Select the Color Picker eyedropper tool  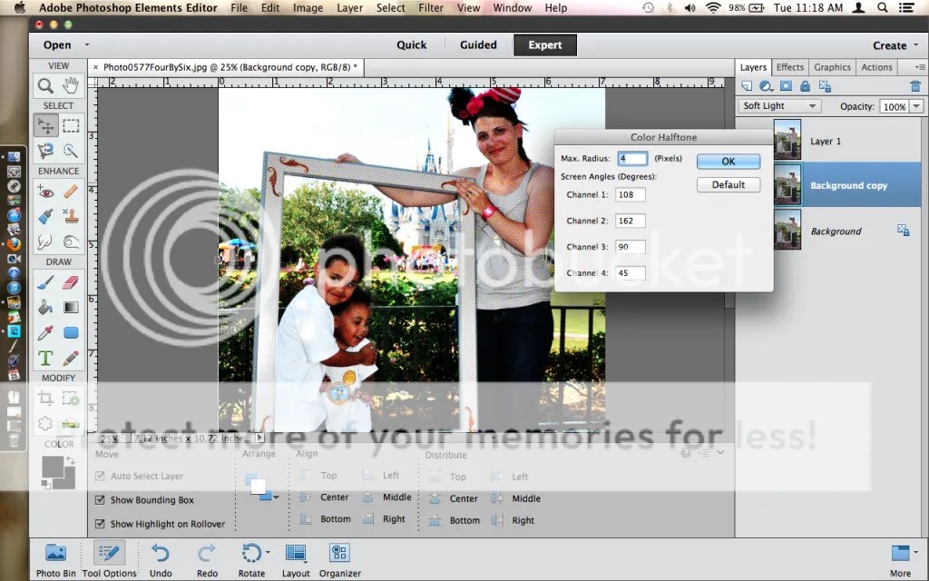[x=45, y=332]
